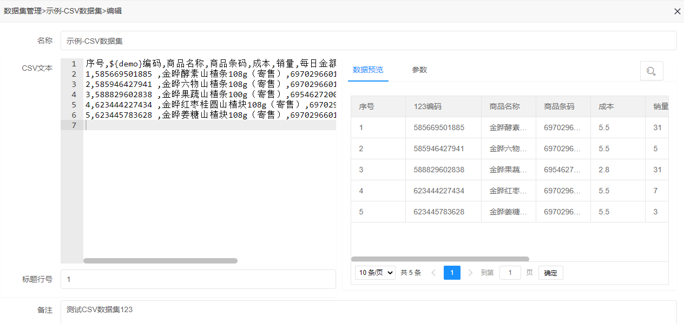The width and height of the screenshot is (684, 324).
Task: Click the horizontal scrollbar under the preview table
Action: pos(441,259)
